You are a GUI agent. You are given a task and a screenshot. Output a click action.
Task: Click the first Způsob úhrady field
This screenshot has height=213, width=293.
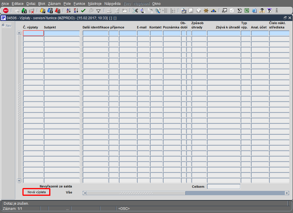[x=199, y=33]
